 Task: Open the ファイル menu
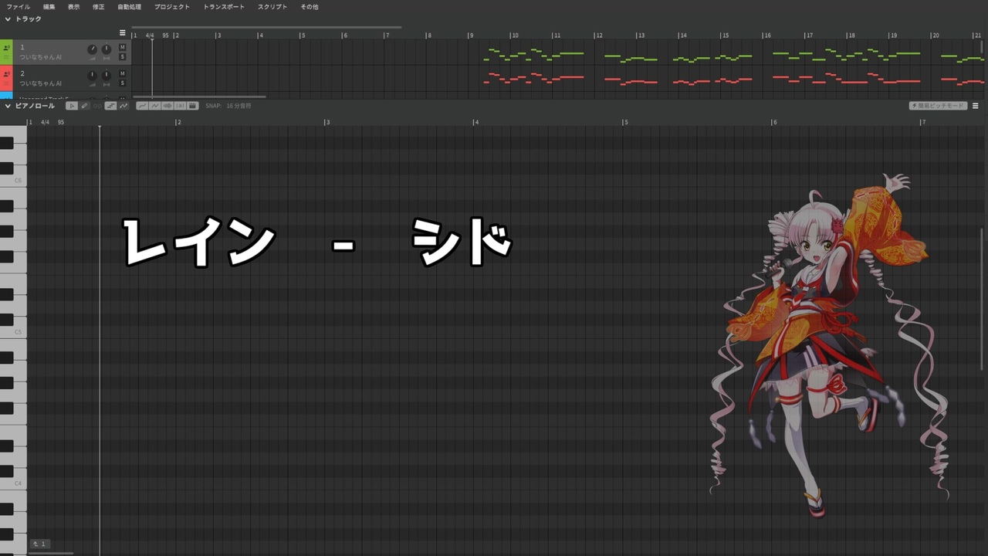click(x=19, y=7)
